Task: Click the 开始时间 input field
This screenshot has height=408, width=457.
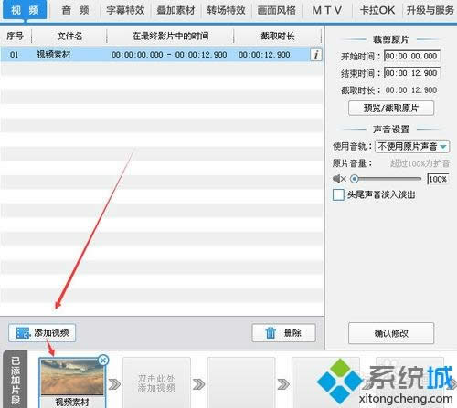Action: 412,56
